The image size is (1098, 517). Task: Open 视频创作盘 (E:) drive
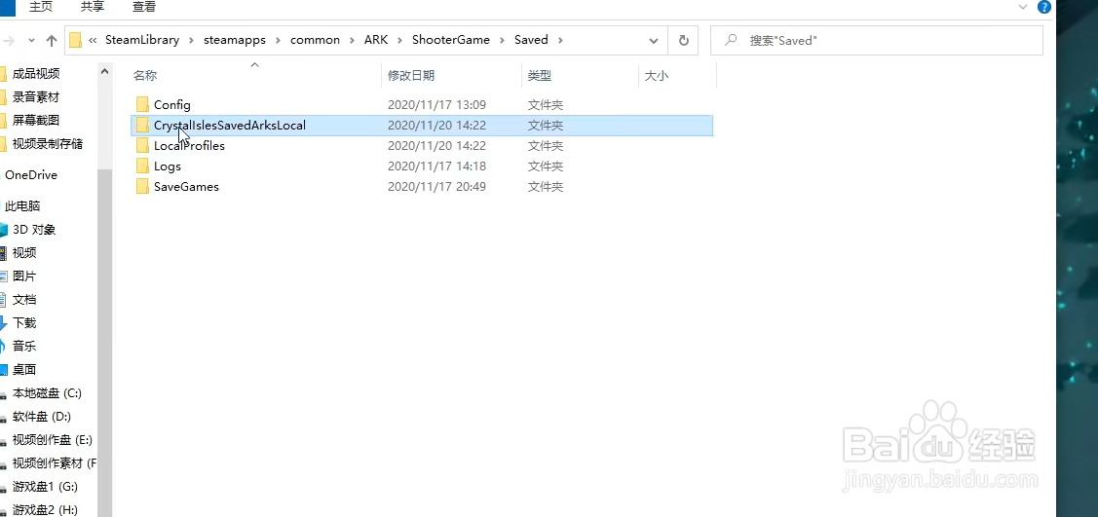53,439
